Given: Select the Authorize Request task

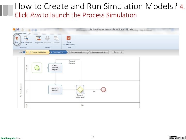Looking at the screenshot, I should point(55,89).
